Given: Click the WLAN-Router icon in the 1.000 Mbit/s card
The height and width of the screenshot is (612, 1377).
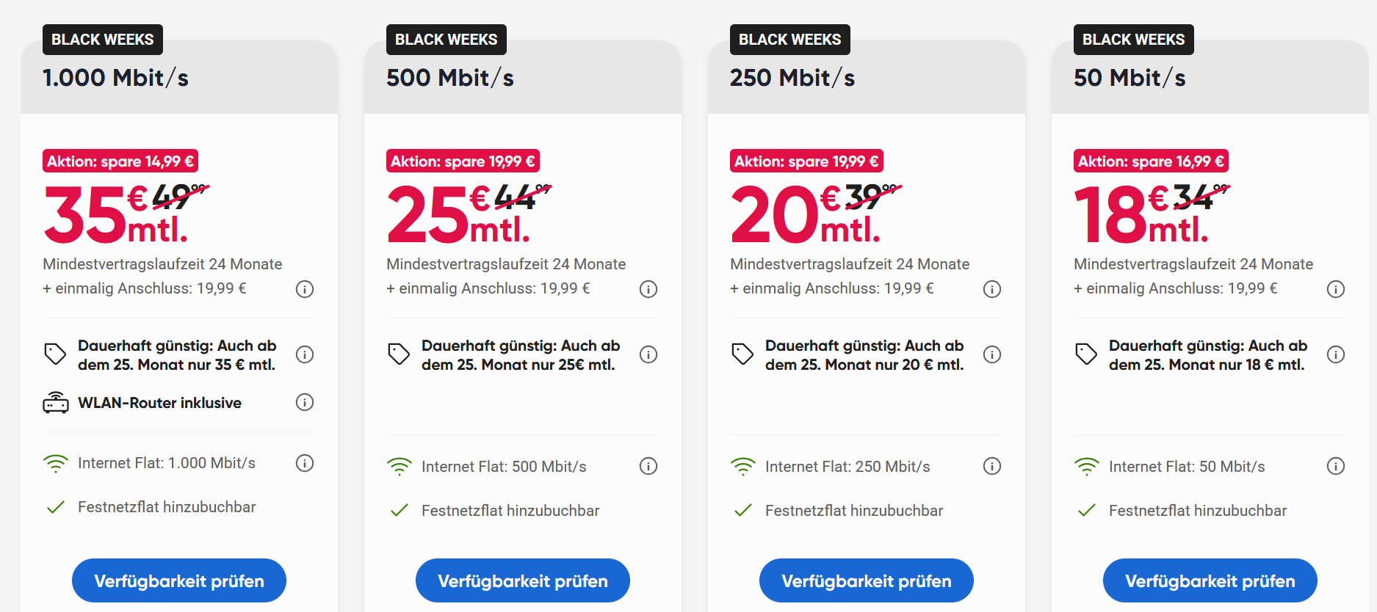Looking at the screenshot, I should click(x=56, y=403).
